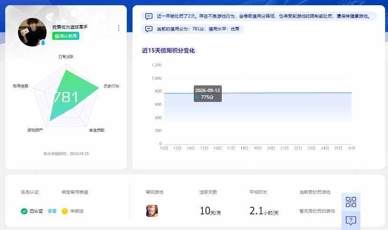Click the profile avatar photo
This screenshot has height=230, width=388.
[32, 32]
